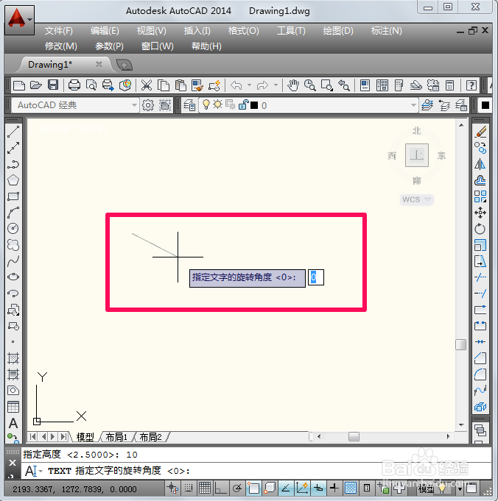The height and width of the screenshot is (501, 498).
Task: Activate Match Properties paintbrush icon
Action: 197,85
